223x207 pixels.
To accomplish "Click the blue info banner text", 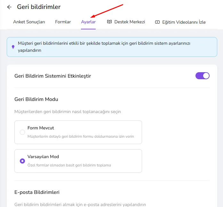I will 104,47.
